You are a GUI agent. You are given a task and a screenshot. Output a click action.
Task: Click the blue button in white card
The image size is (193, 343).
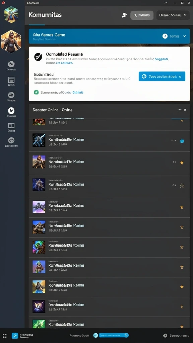(162, 76)
